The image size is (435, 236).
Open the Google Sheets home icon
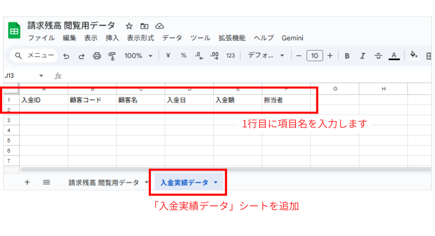(x=14, y=30)
